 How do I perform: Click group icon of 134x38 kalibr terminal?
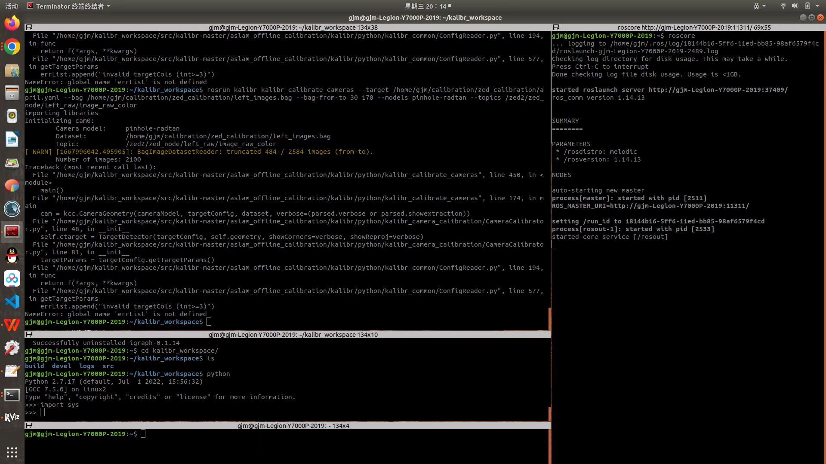click(29, 27)
